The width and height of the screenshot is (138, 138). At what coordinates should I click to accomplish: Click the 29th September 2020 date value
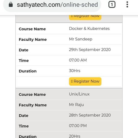pyautogui.click(x=90, y=50)
